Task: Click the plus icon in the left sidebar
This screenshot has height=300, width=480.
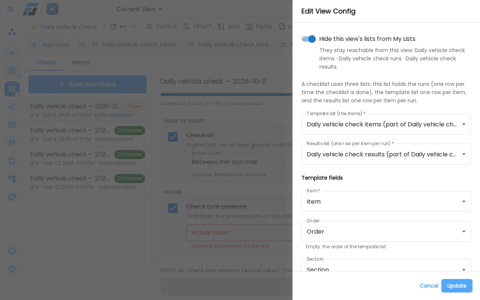Action: 12,53
